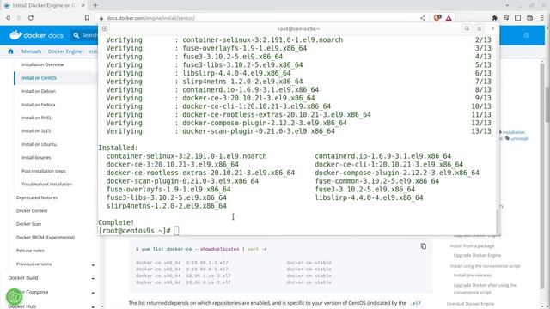Open new terminal tab icon
This screenshot has width=550, height=309.
point(105,28)
